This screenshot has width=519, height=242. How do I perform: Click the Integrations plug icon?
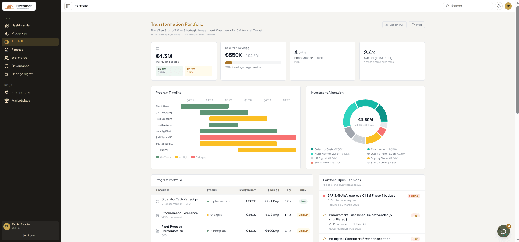click(7, 93)
